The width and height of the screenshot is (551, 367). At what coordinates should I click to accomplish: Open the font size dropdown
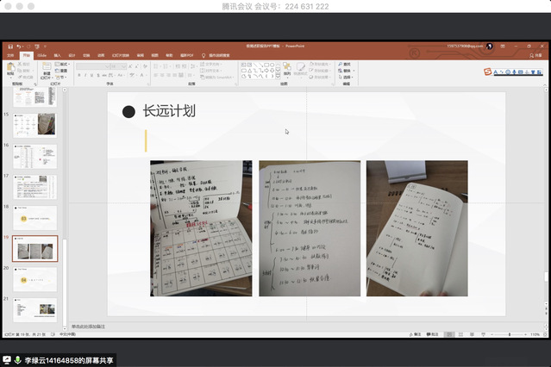pyautogui.click(x=138, y=64)
